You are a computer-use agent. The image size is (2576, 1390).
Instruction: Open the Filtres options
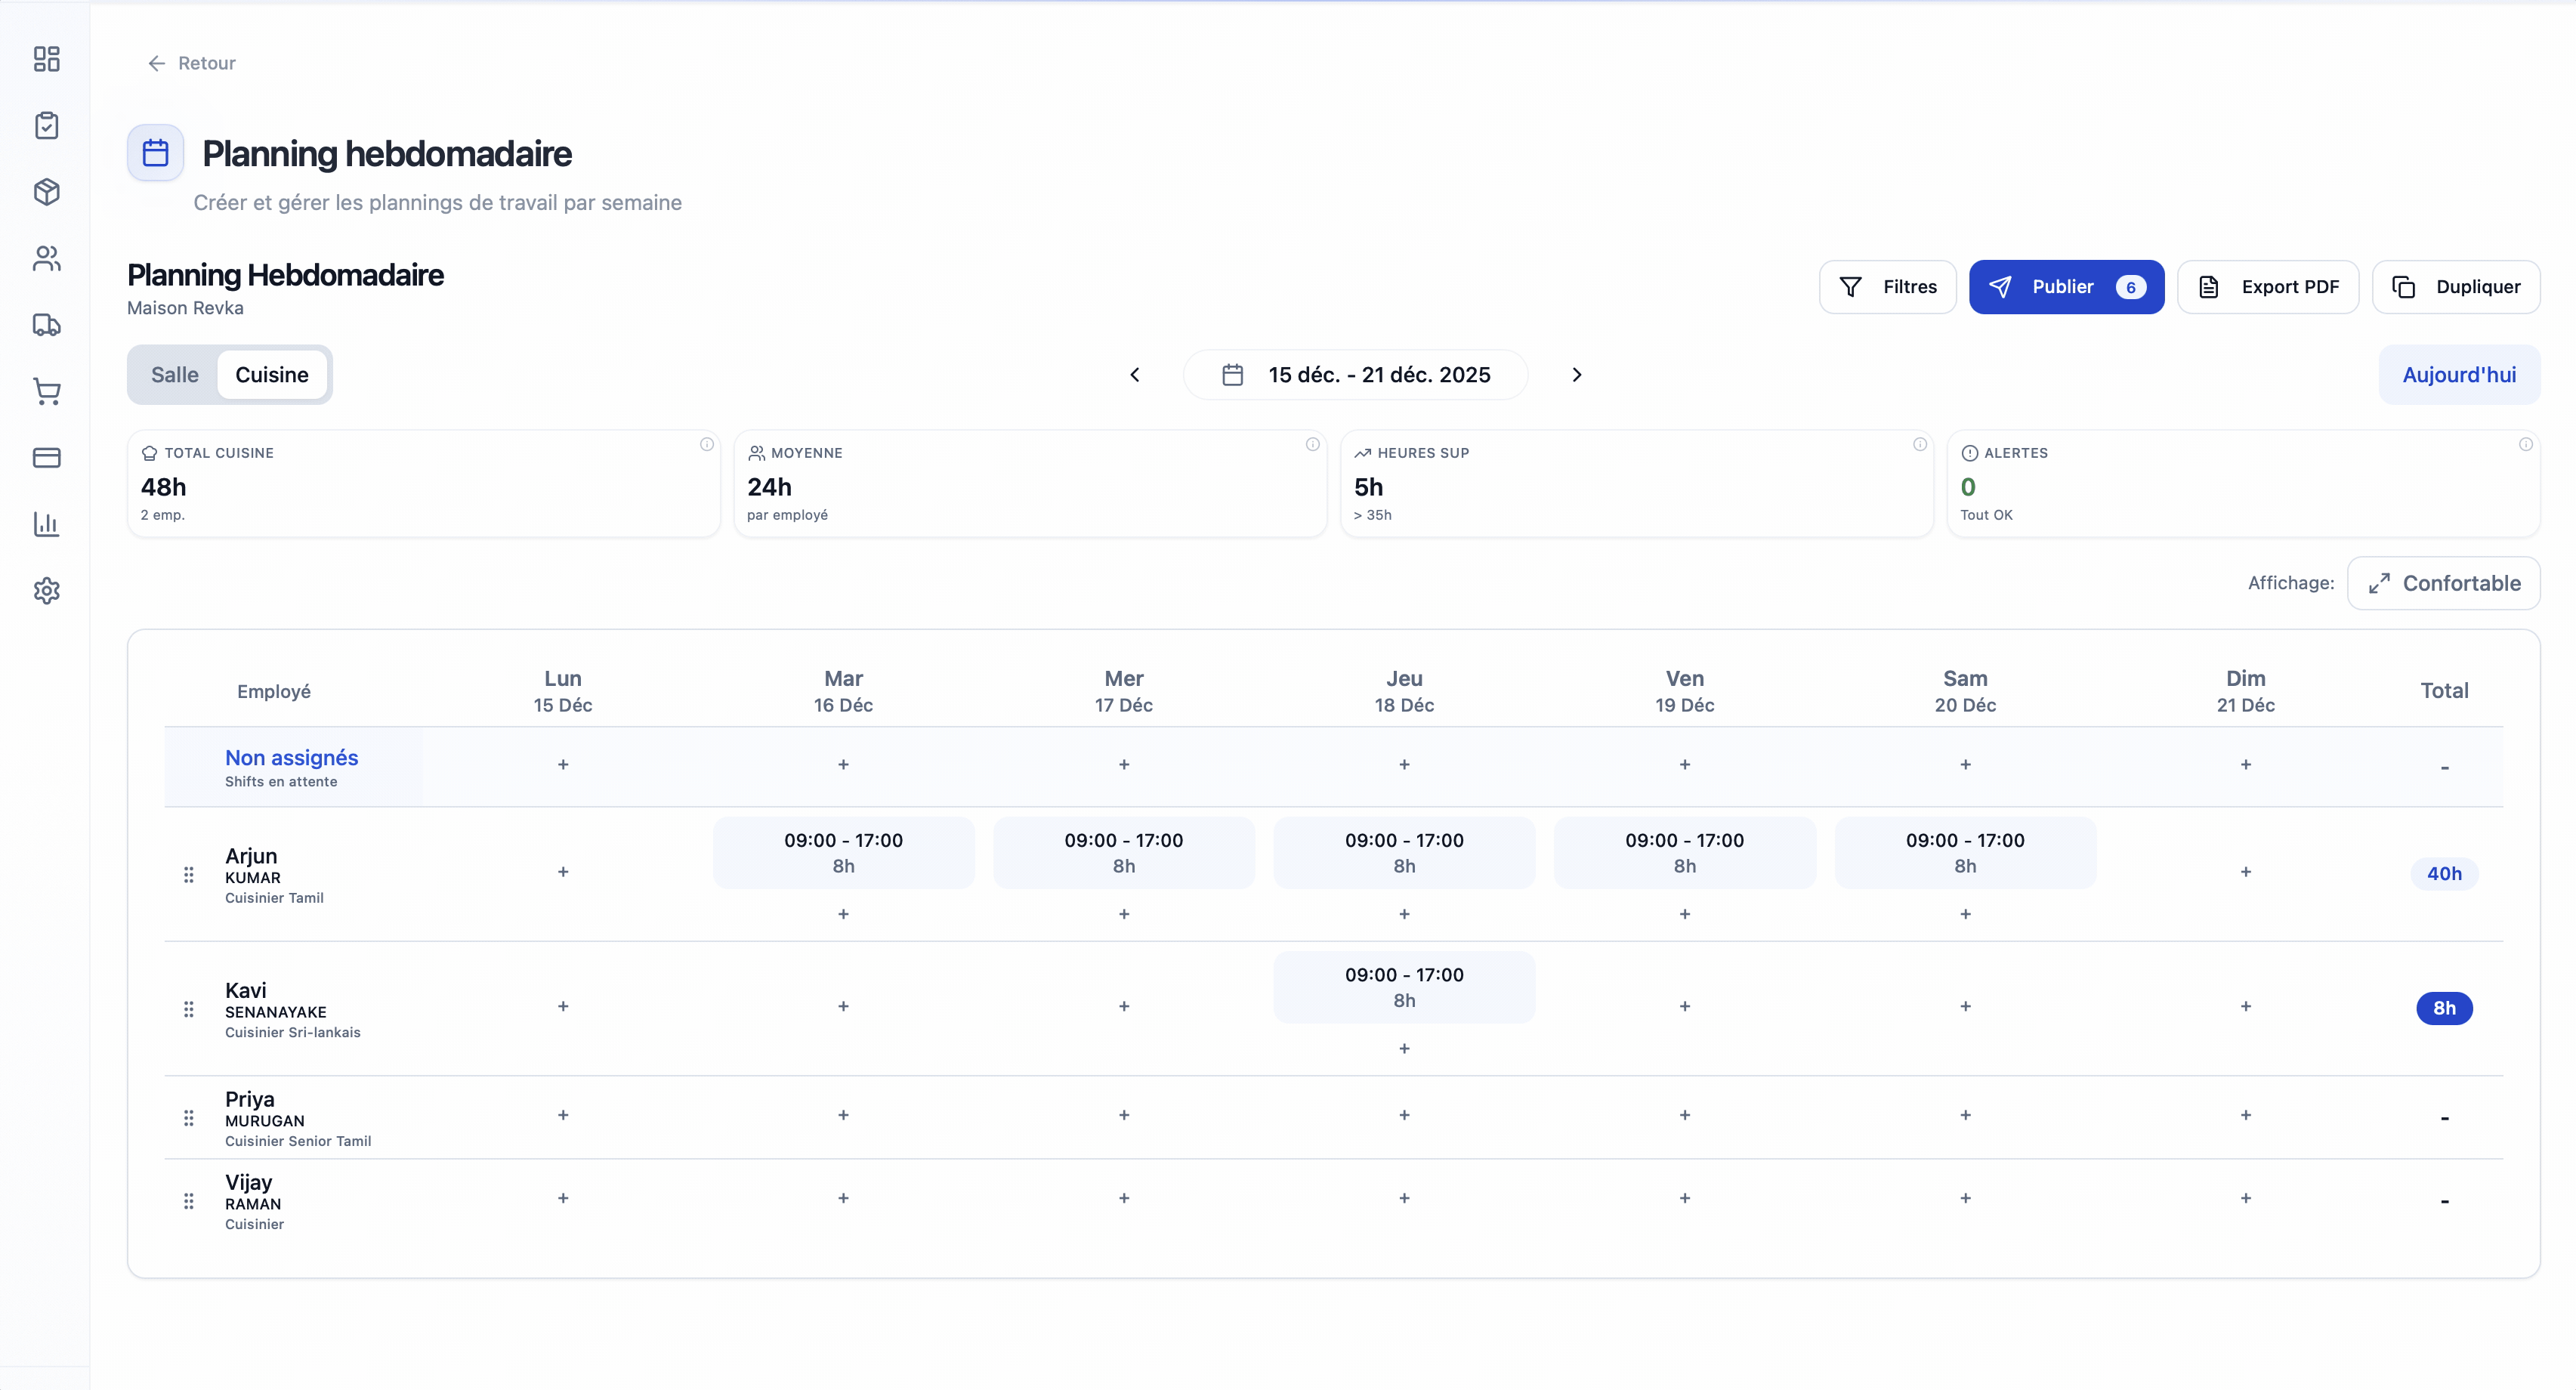pyautogui.click(x=1886, y=287)
